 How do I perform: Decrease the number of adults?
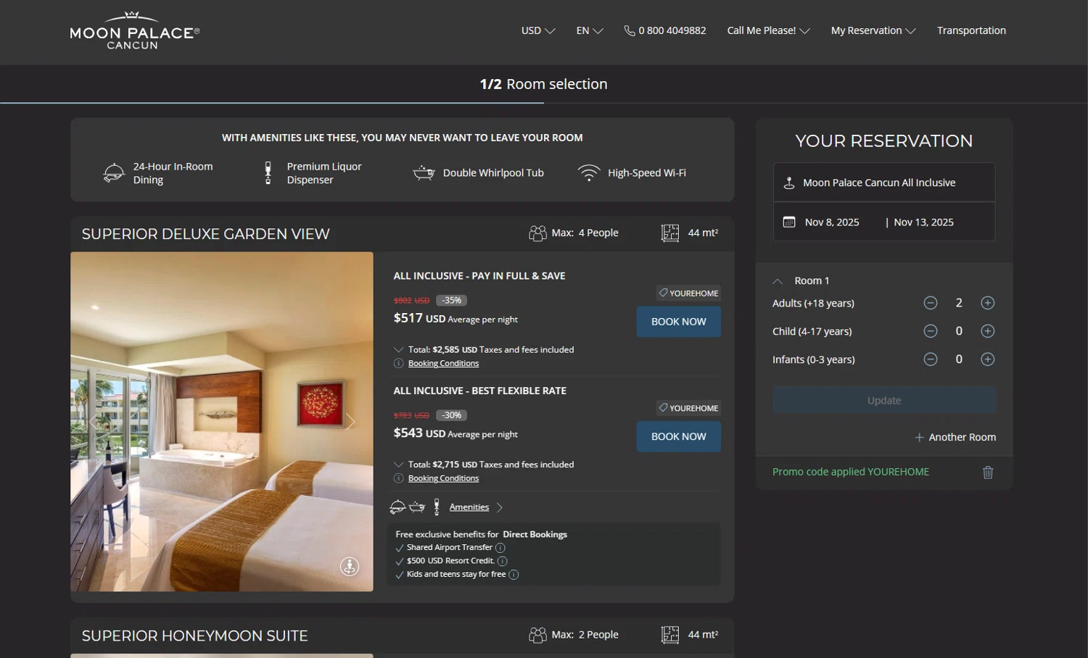(x=931, y=303)
